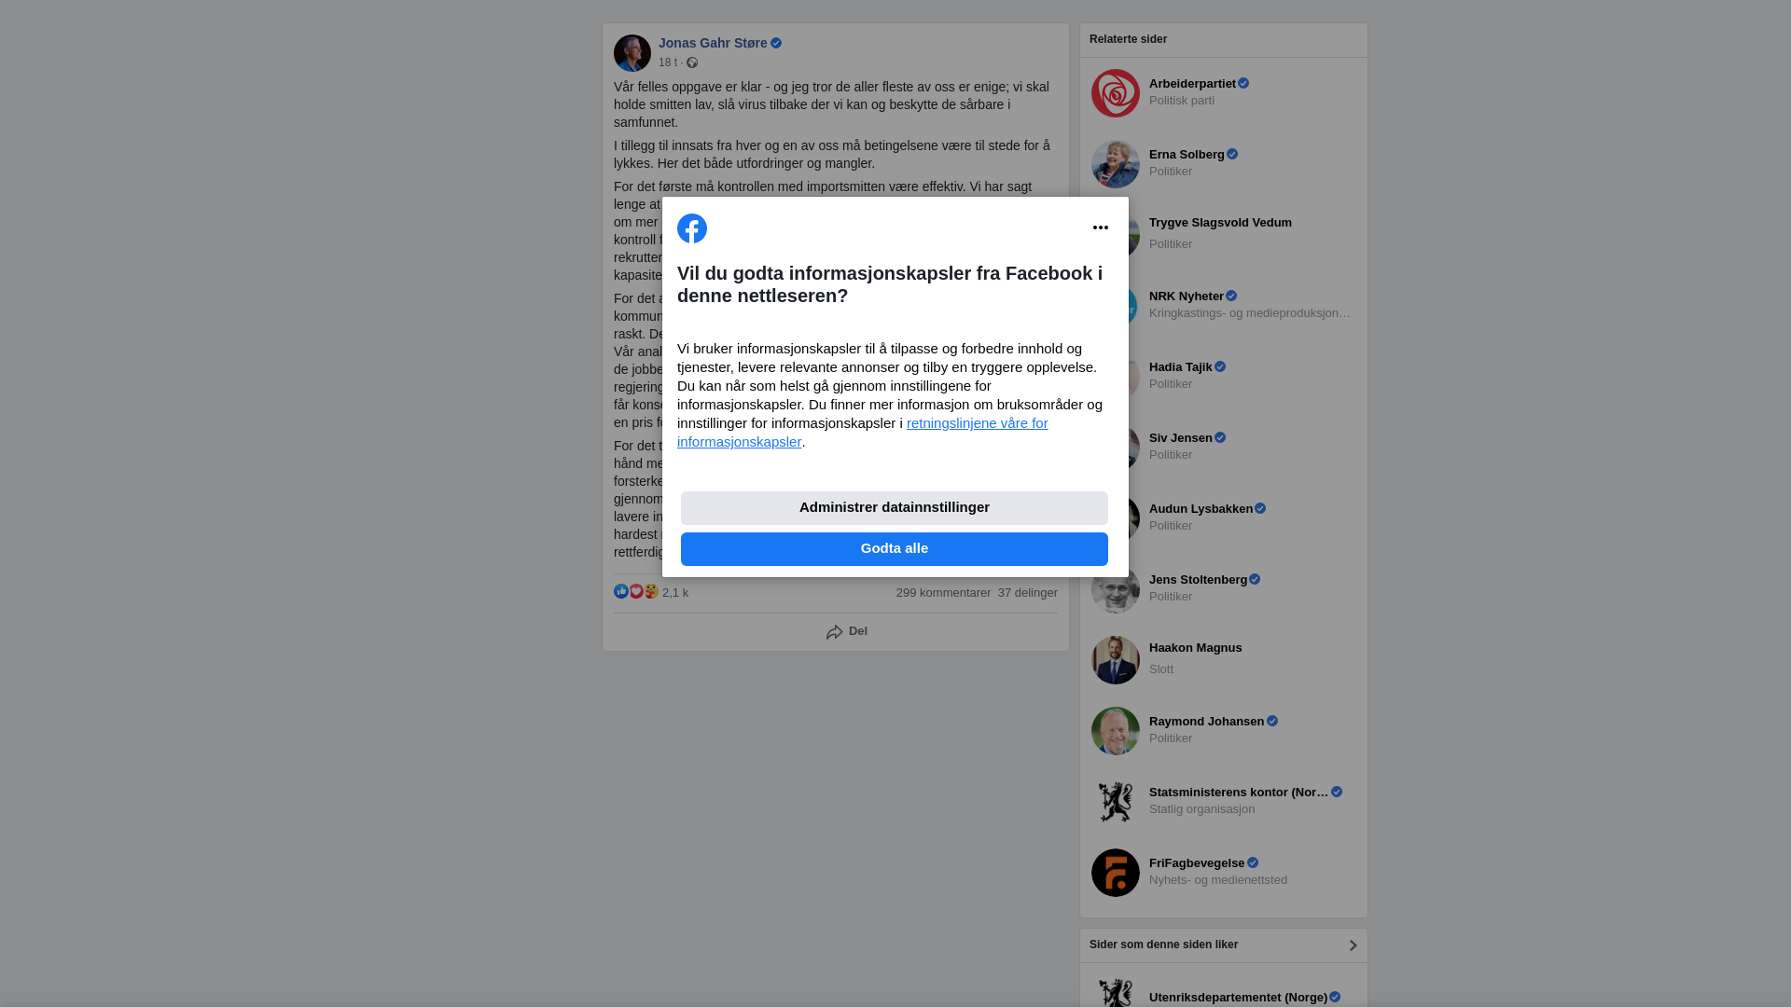
Task: View the 37 delinger
Action: coord(1027,593)
